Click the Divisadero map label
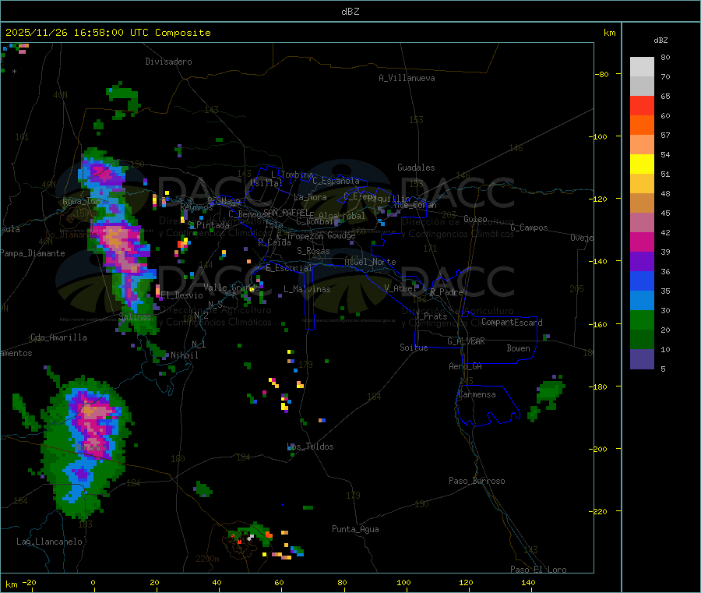Screen dimensions: 701x593 pyautogui.click(x=168, y=62)
